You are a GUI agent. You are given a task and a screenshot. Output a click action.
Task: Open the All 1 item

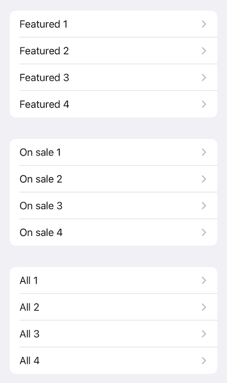[114, 281]
